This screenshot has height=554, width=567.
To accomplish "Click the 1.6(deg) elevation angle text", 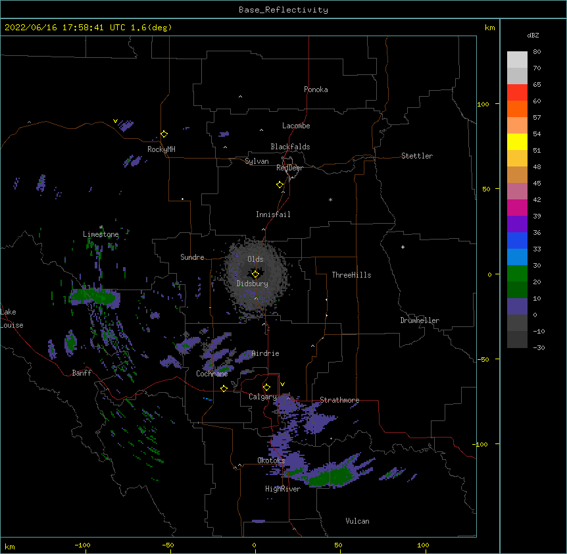I will pyautogui.click(x=151, y=28).
